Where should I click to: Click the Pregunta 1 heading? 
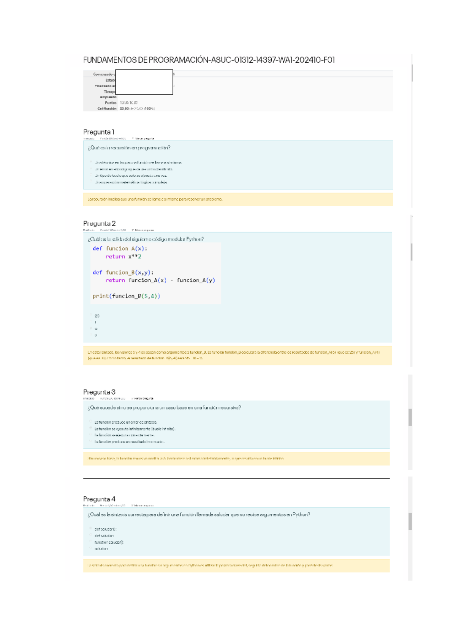98,132
